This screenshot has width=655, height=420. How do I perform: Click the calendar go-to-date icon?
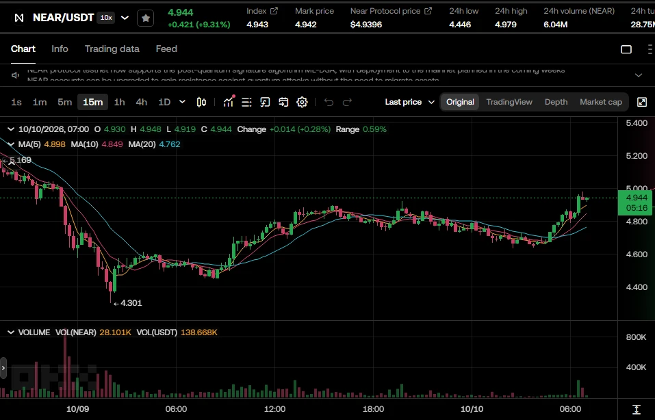click(283, 102)
